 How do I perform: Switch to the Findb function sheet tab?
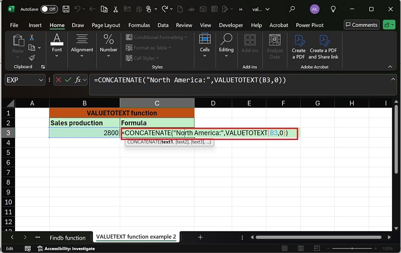click(67, 237)
